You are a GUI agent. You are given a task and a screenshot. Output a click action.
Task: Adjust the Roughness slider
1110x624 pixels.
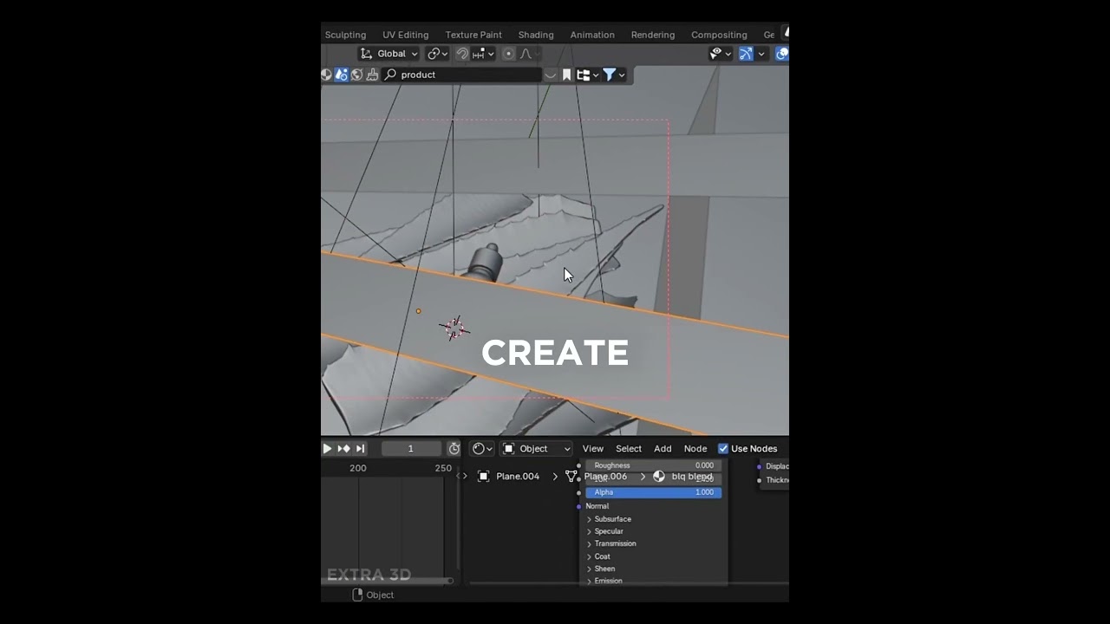[x=654, y=465]
